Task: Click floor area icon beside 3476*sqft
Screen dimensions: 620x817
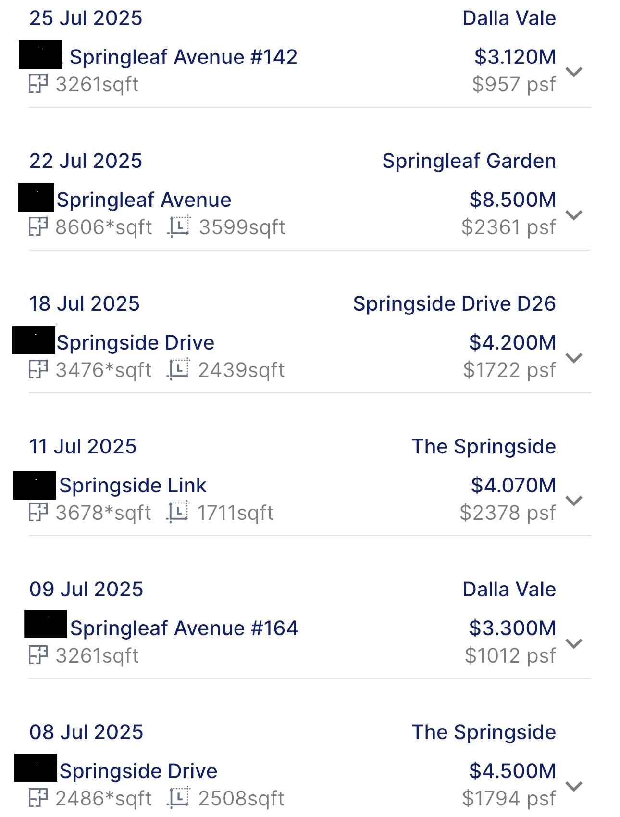Action: click(38, 369)
